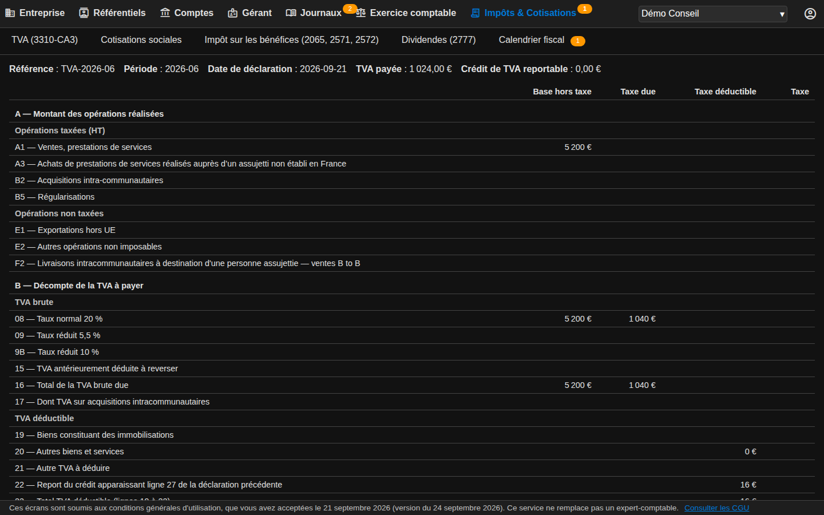The image size is (824, 515).
Task: Click the Référentiels badge icon
Action: tap(84, 13)
